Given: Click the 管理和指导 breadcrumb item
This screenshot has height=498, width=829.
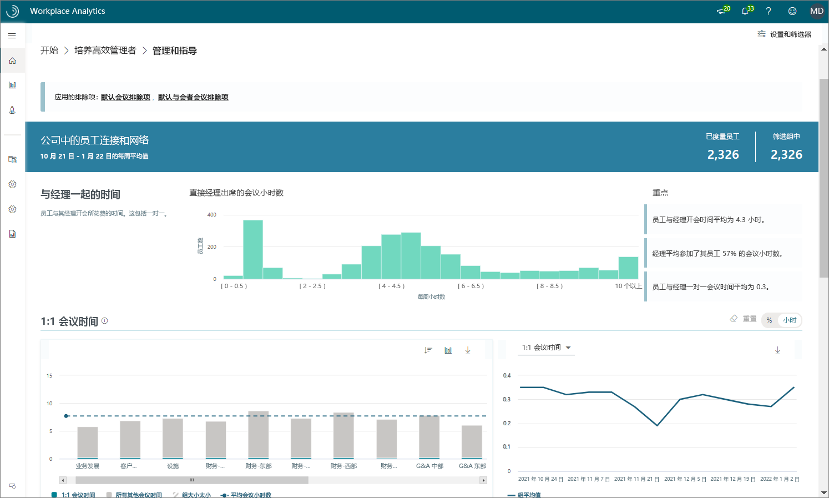Looking at the screenshot, I should point(175,51).
